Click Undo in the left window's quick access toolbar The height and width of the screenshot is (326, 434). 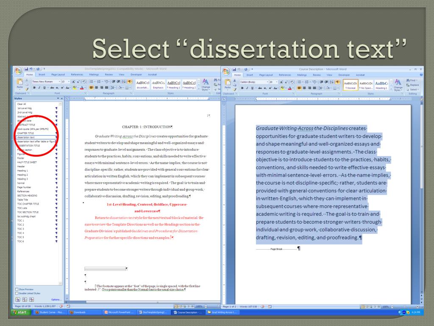(x=31, y=69)
